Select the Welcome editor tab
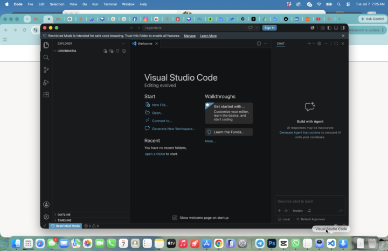Screen dimensions: 388x251 145,44
